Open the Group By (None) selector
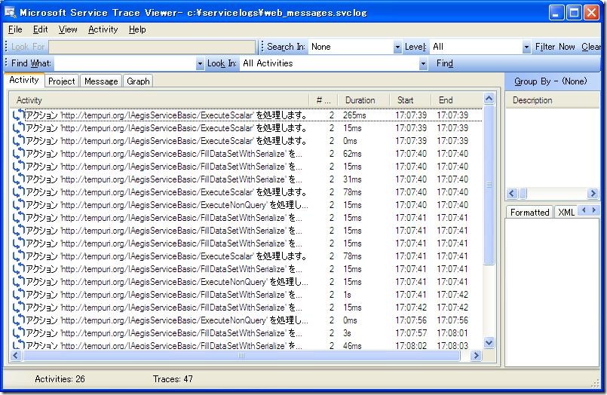Image resolution: width=607 pixels, height=395 pixels. coord(550,81)
